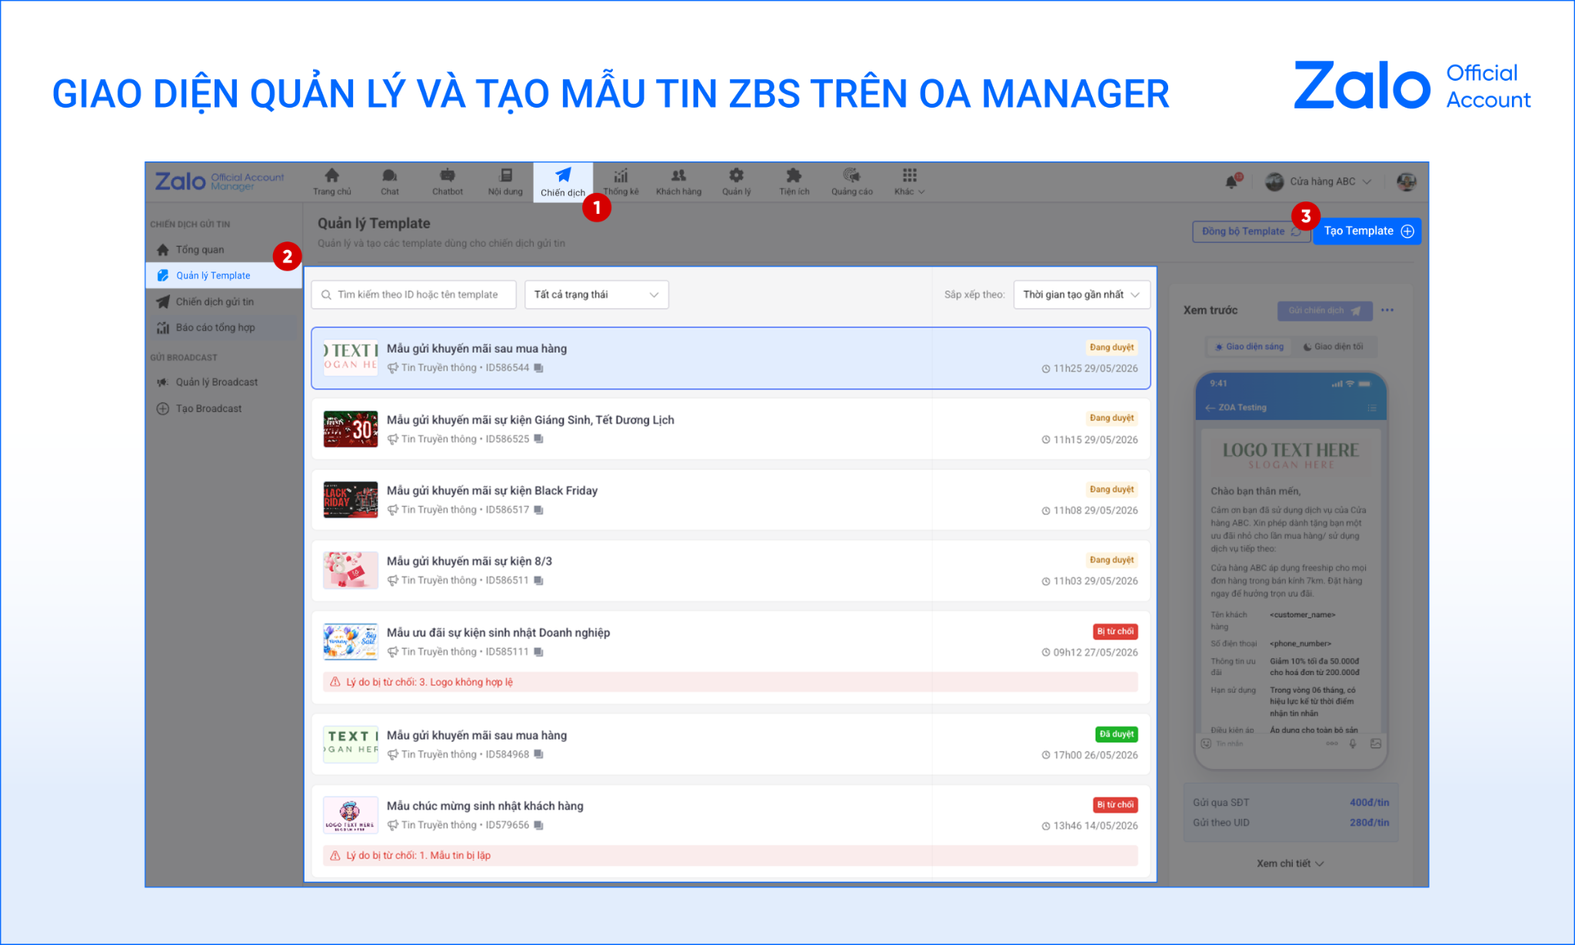Copy ID of template ID586511
Viewport: 1575px width, 945px height.
pyautogui.click(x=538, y=581)
